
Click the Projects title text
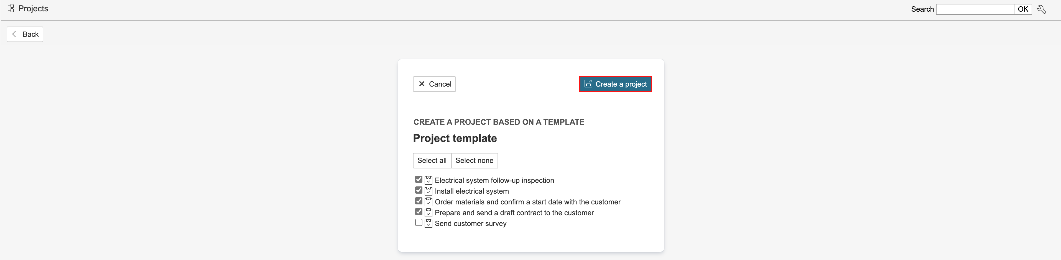click(x=33, y=9)
